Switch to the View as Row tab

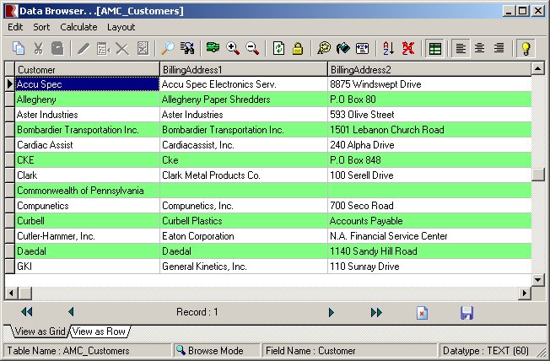pos(100,331)
